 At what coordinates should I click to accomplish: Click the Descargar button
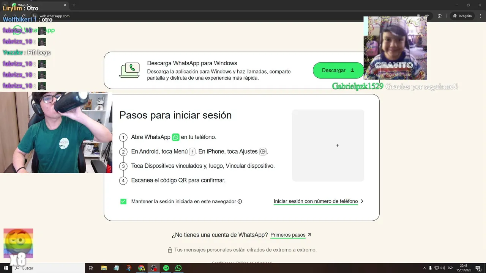[x=338, y=70]
